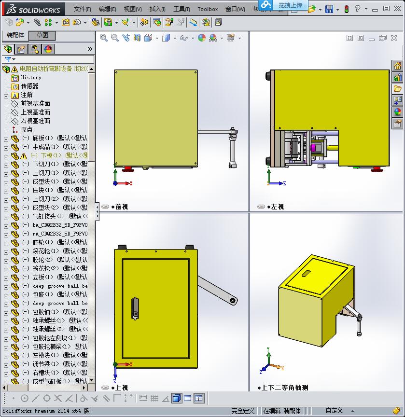This screenshot has height=417, width=405.
Task: Toggle the view link icon beside *左视
Action: pyautogui.click(x=261, y=207)
